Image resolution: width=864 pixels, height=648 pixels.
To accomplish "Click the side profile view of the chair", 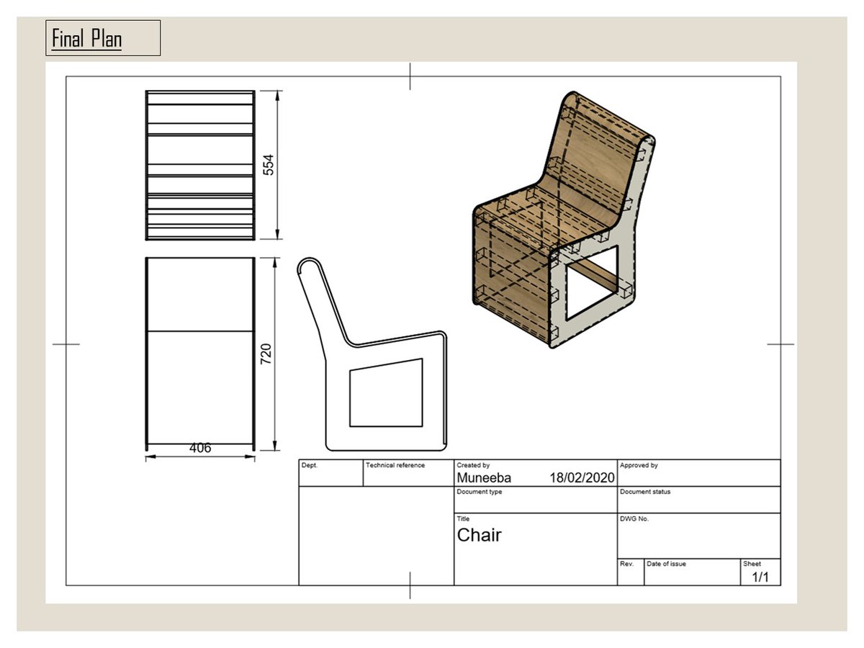I will tap(373, 354).
